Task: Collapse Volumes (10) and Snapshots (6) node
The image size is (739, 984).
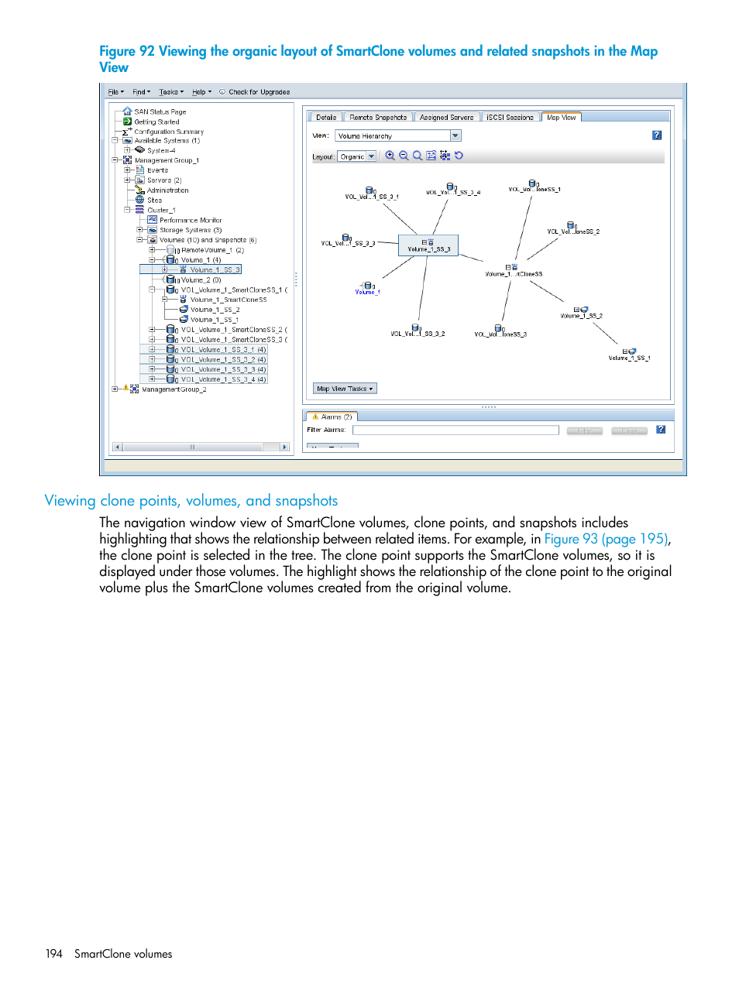Action: [x=140, y=240]
